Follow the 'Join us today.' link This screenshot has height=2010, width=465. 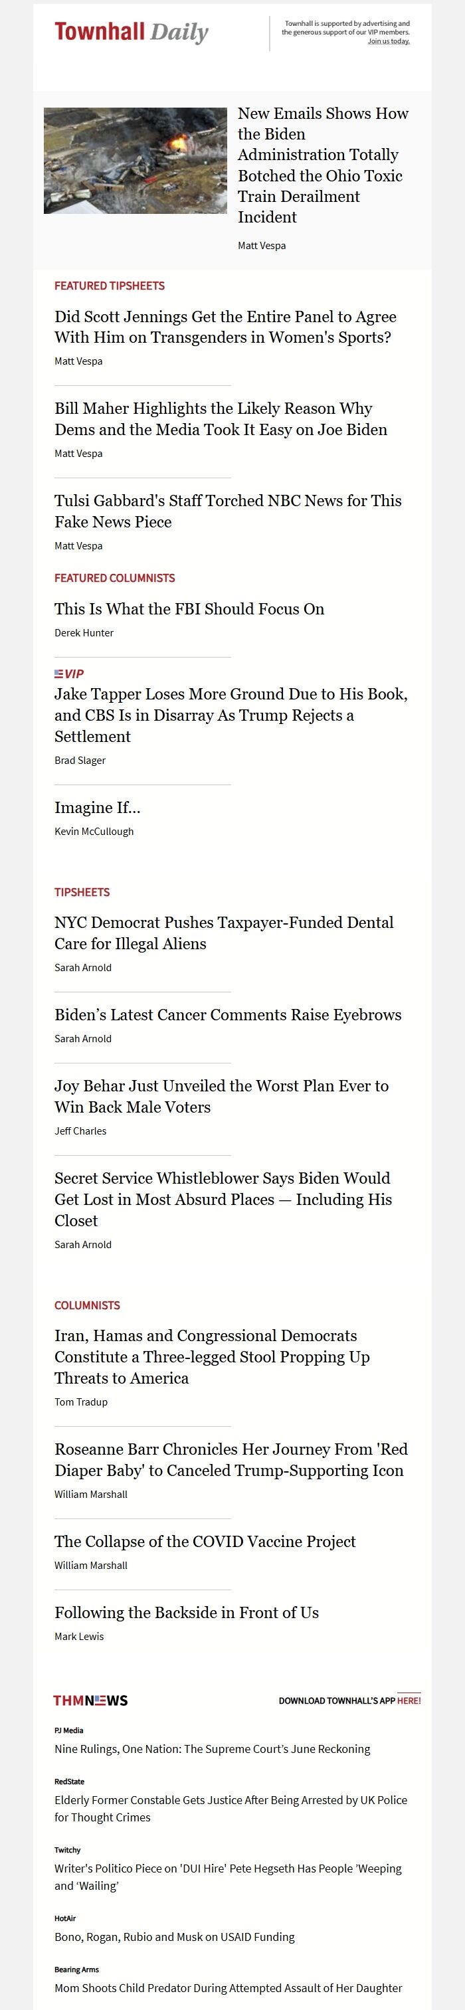[389, 41]
